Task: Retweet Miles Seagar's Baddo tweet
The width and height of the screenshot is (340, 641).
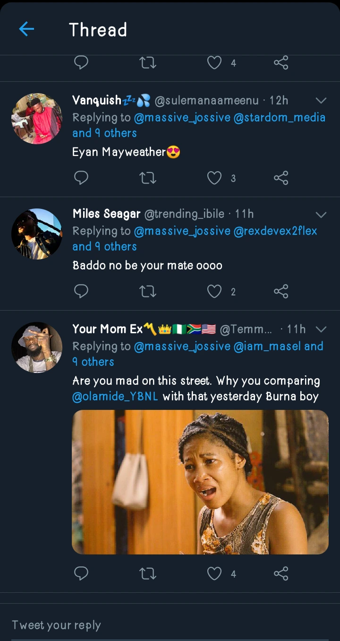Action: coord(148,291)
